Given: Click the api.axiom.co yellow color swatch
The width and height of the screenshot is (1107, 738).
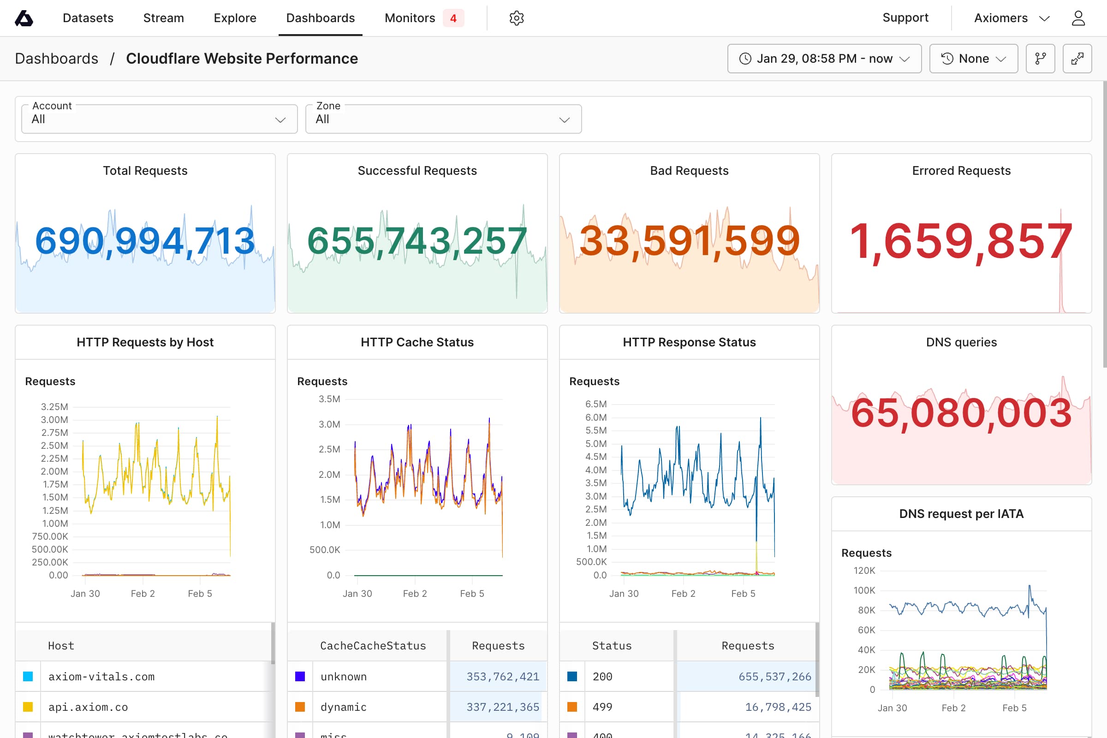Looking at the screenshot, I should (x=28, y=707).
